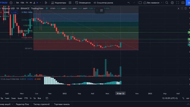Select the Все date range
The image size is (190, 107).
[x=39, y=98]
